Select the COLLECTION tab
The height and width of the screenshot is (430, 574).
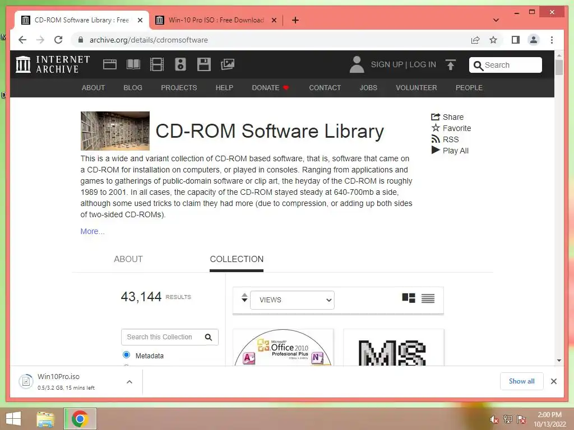pos(237,259)
